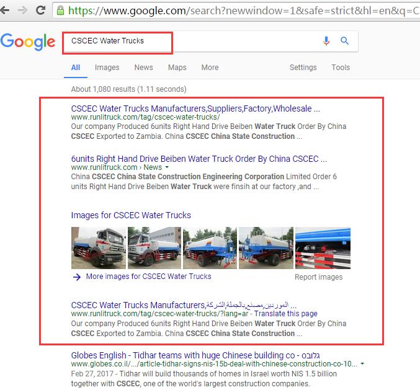
Task: Open search Tools options
Action: pos(341,68)
